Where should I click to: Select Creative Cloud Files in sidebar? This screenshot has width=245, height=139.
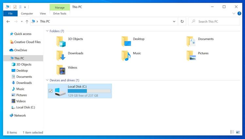[x=25, y=42]
